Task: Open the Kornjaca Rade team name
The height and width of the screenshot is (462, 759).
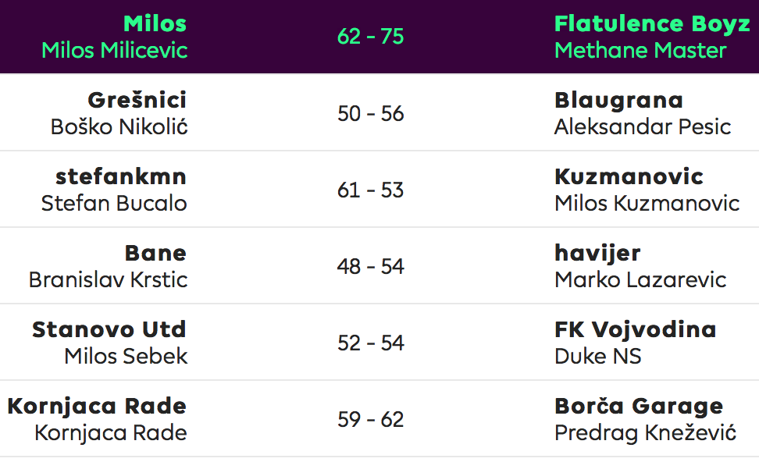Action: (97, 407)
